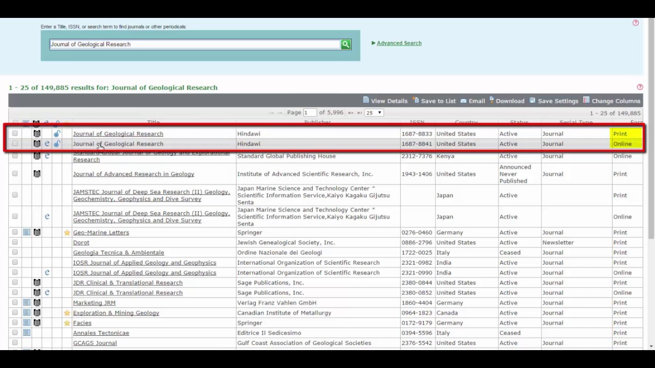Click table of contents icon for Marketing JRM

[27, 303]
